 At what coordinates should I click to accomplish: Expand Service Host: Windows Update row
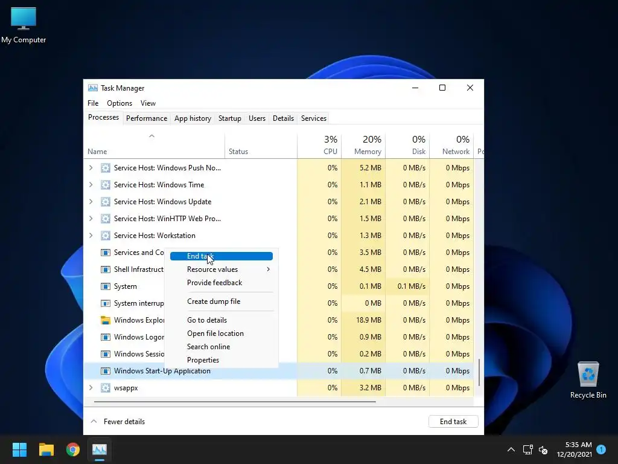click(x=91, y=202)
